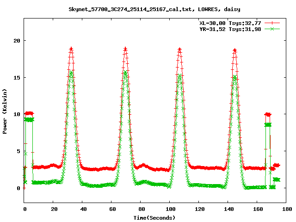The height and width of the screenshot is (222, 296).
Task: Click the green legend line sample
Action: coord(272,29)
